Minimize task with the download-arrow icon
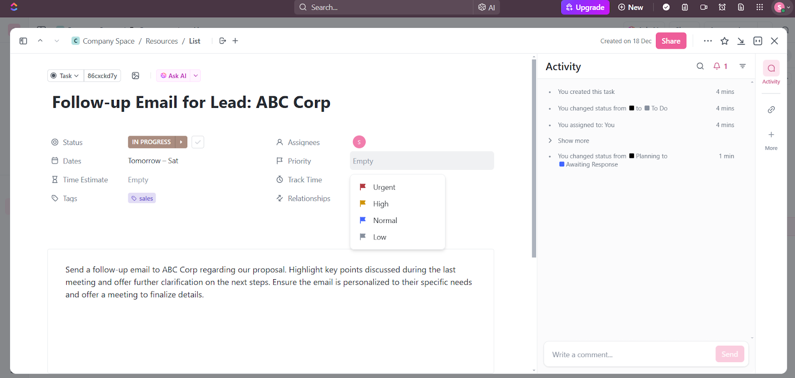 tap(741, 41)
